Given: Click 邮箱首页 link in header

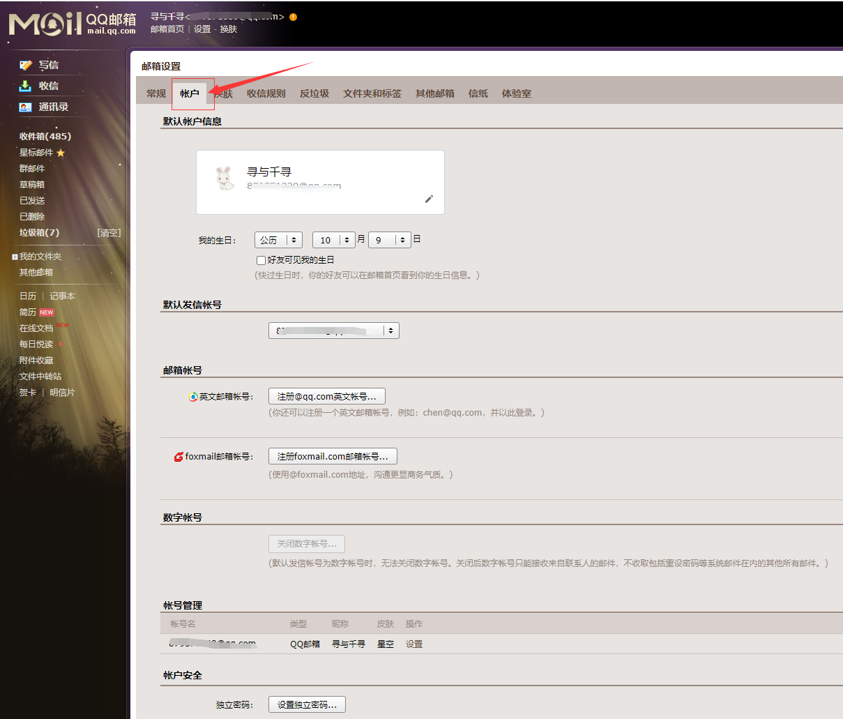Looking at the screenshot, I should tap(167, 29).
